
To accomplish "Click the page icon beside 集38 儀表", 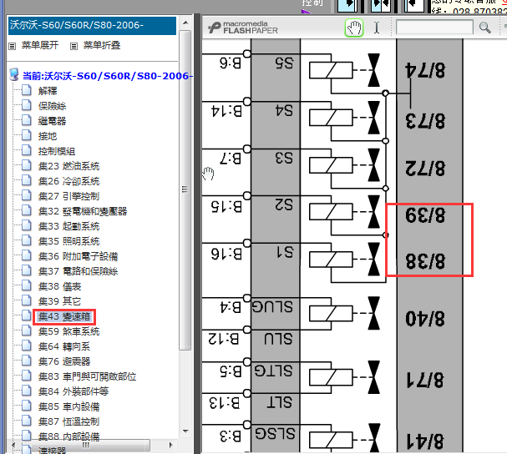I will click(27, 285).
